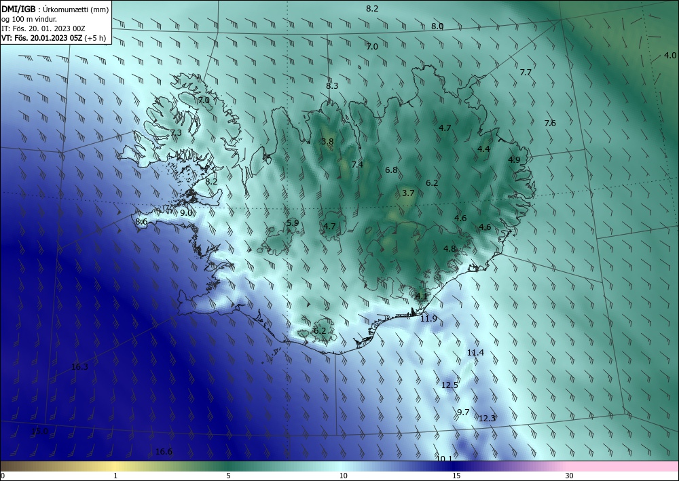
Task: Click the color scale label 10
Action: pos(344,476)
